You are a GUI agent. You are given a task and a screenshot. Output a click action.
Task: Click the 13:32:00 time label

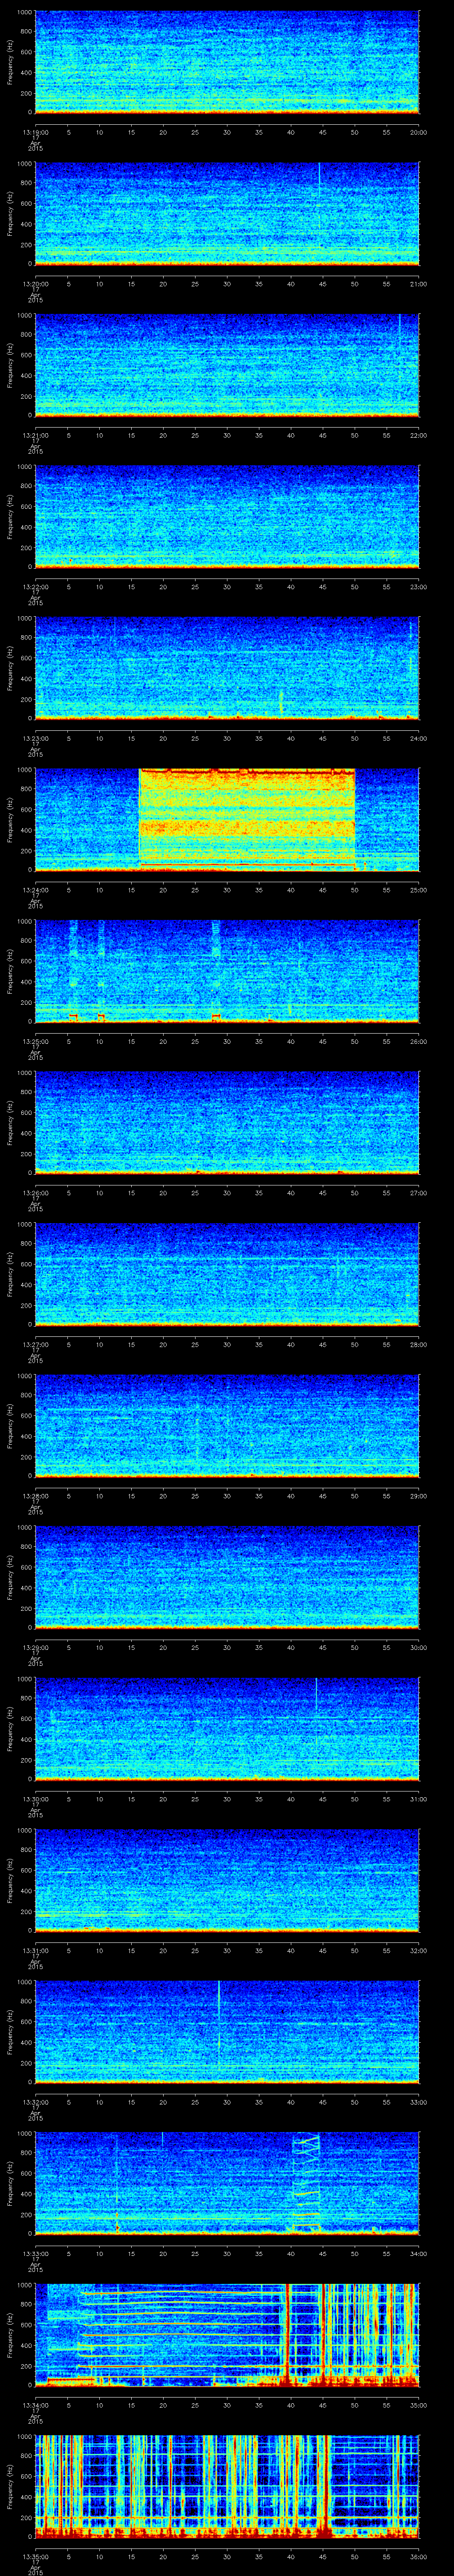coord(35,2102)
